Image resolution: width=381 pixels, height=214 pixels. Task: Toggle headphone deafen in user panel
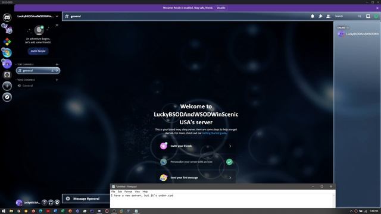(51, 202)
